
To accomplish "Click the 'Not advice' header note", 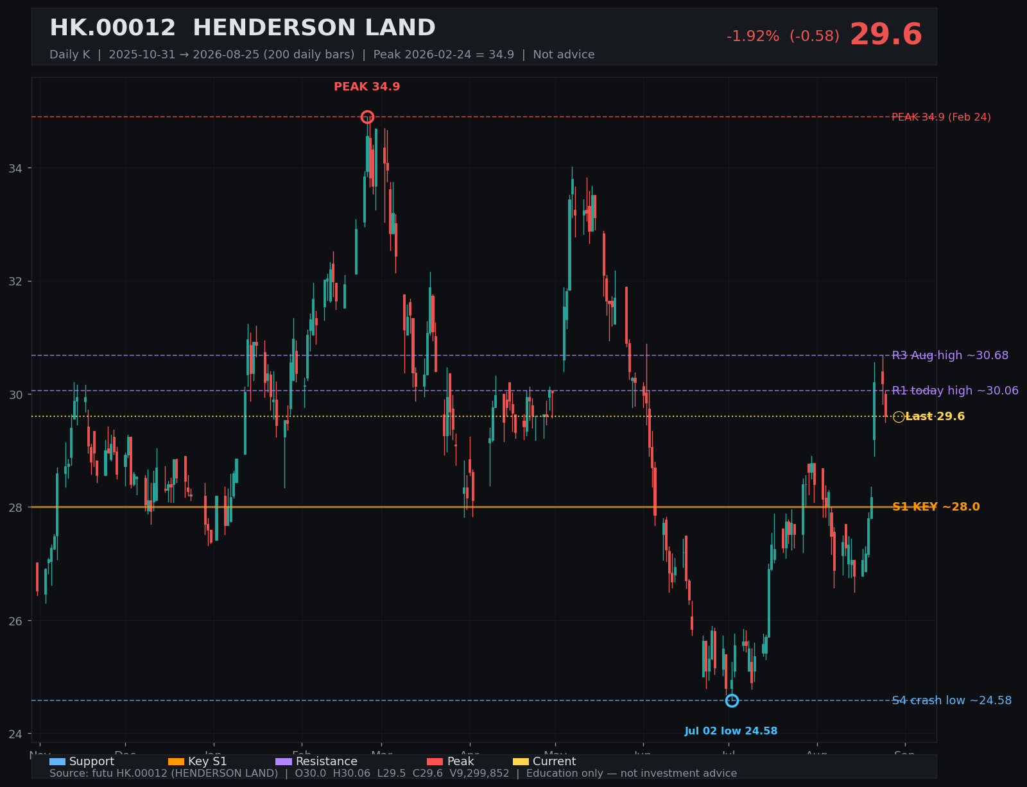I will 564,55.
